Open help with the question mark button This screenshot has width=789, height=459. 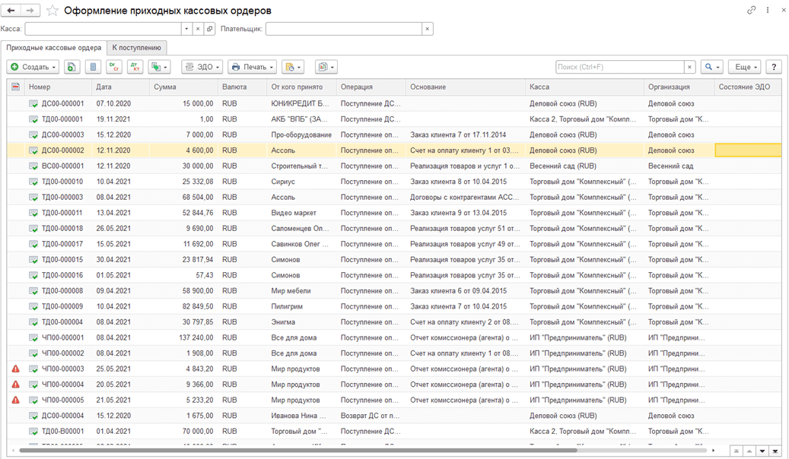[774, 67]
